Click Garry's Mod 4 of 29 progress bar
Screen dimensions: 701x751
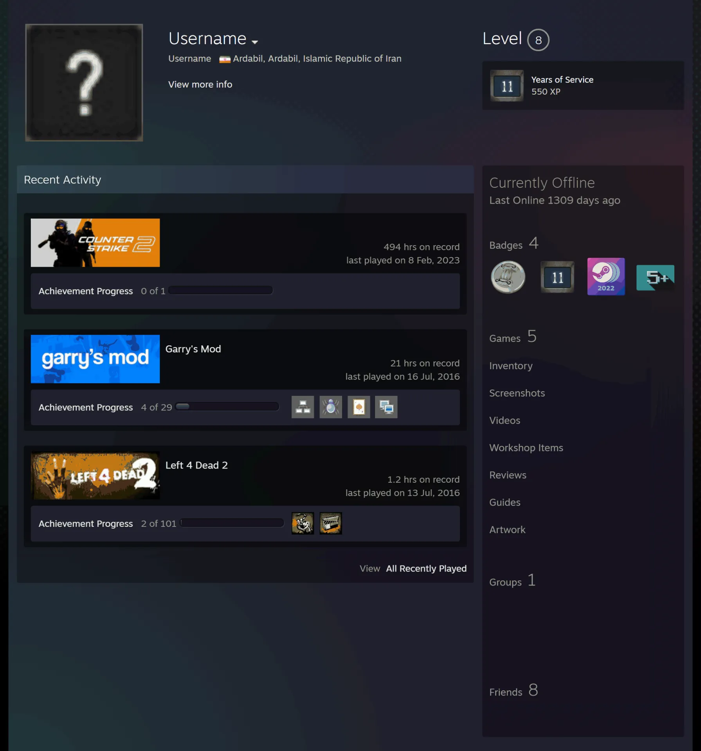(227, 407)
